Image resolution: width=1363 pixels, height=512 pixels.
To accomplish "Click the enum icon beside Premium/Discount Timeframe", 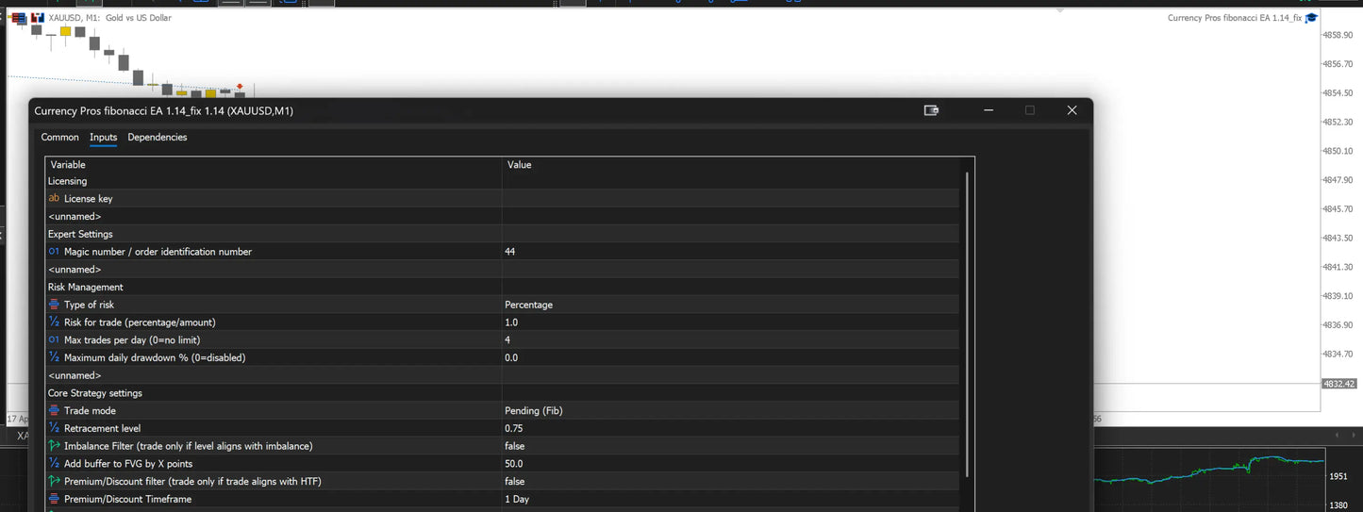I will coord(54,499).
